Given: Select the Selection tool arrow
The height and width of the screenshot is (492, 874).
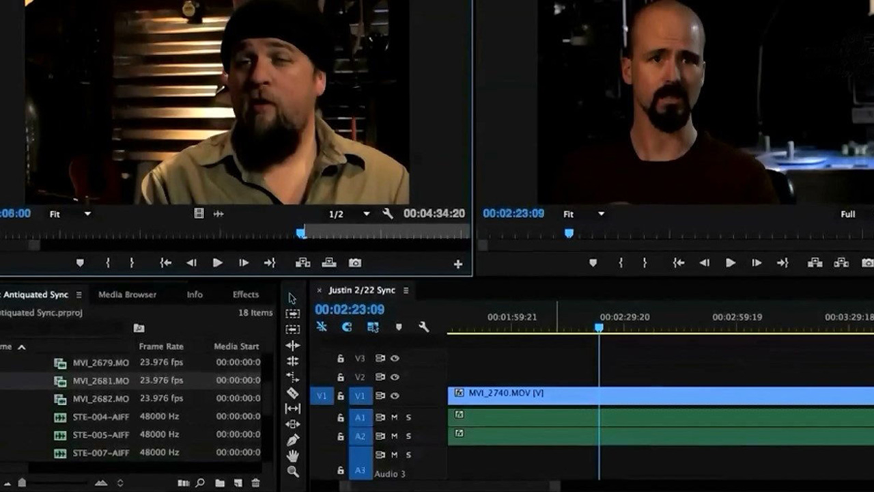Looking at the screenshot, I should pyautogui.click(x=293, y=298).
